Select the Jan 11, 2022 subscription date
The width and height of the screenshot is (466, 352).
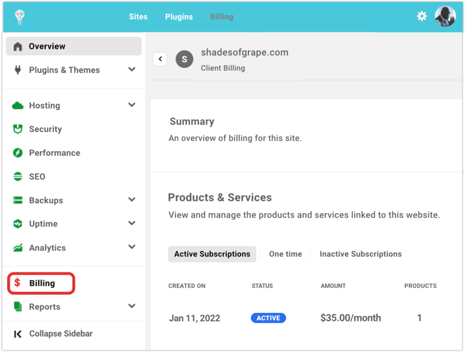[x=195, y=318]
